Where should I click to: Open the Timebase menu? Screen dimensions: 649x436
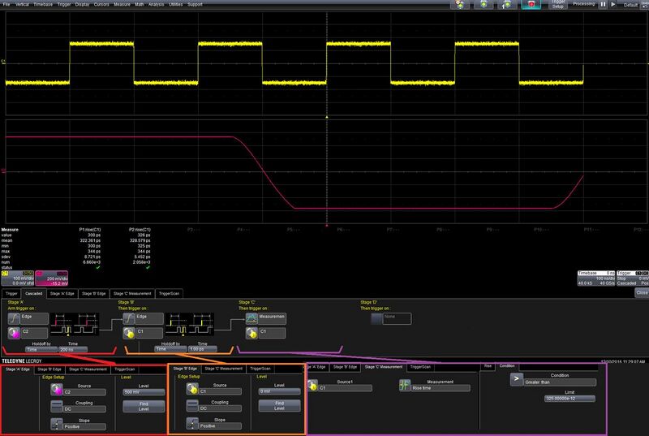43,4
